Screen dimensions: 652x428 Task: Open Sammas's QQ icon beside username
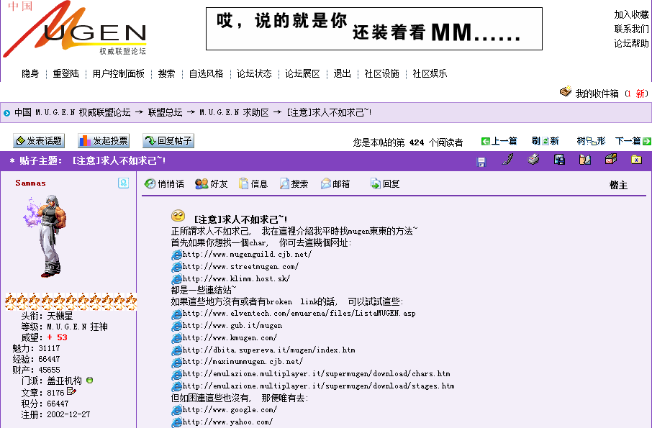point(124,183)
